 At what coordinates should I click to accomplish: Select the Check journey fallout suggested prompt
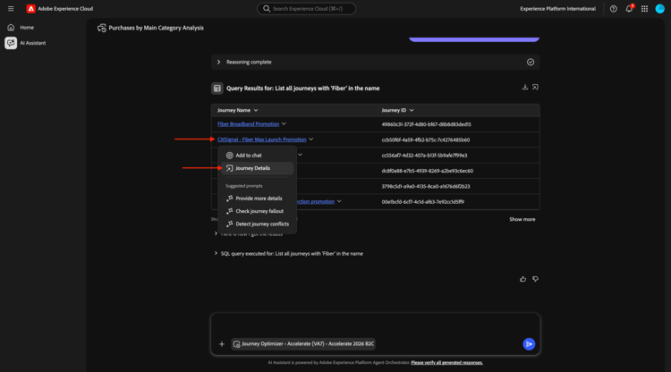[257, 211]
